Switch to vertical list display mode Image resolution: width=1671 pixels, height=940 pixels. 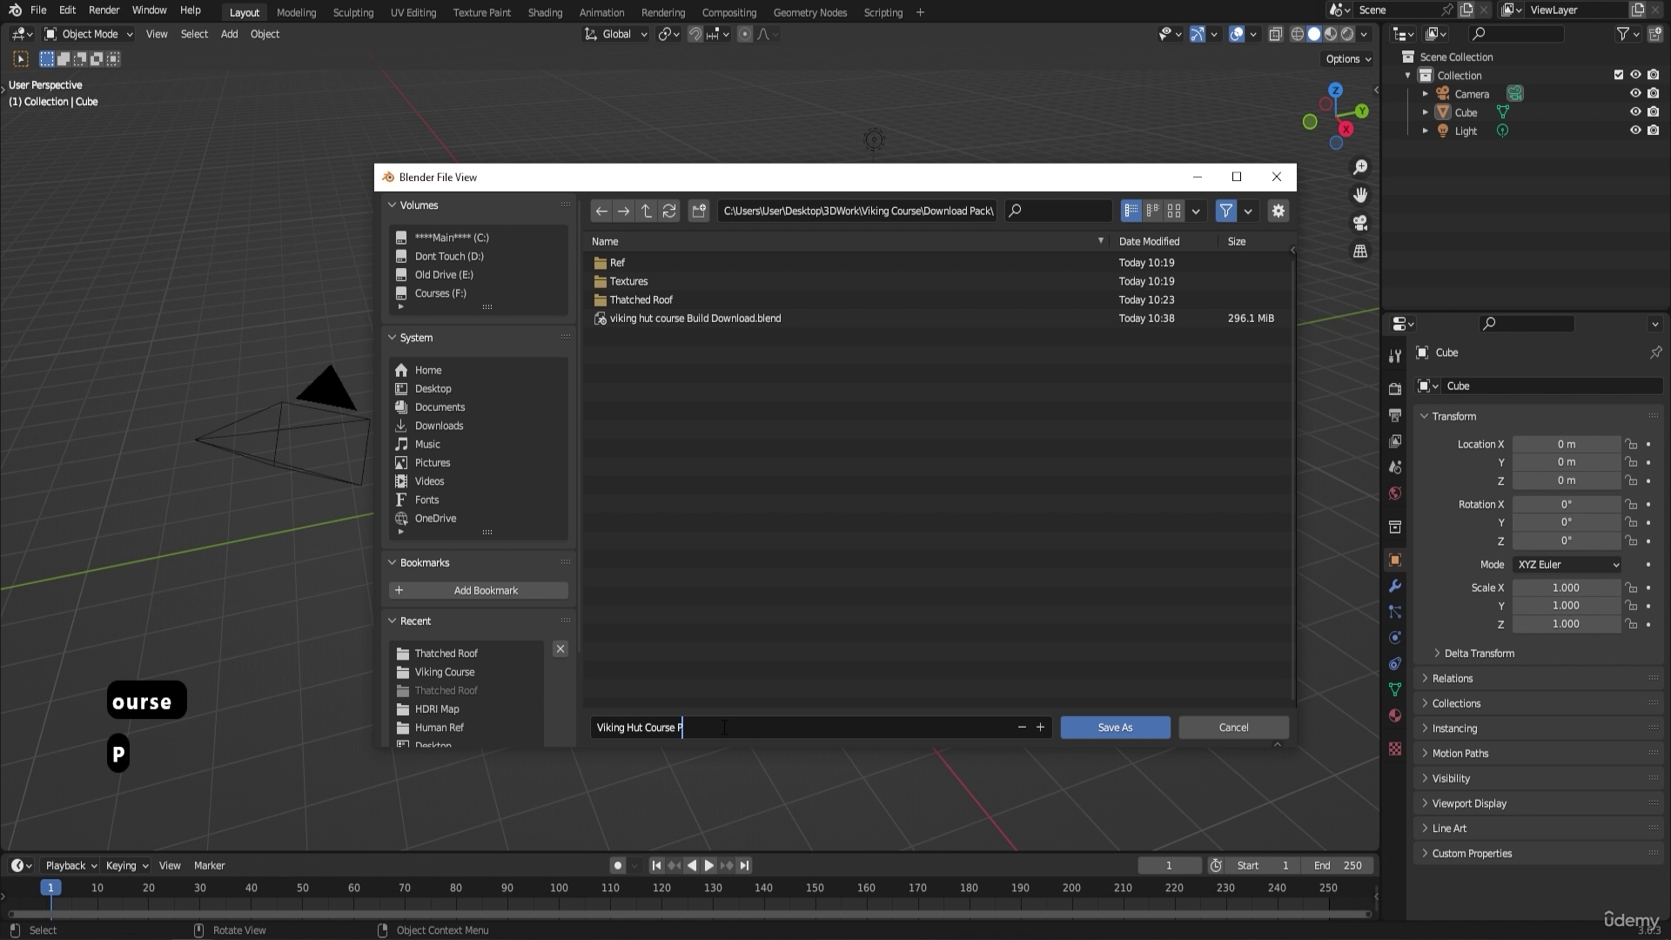click(x=1131, y=211)
